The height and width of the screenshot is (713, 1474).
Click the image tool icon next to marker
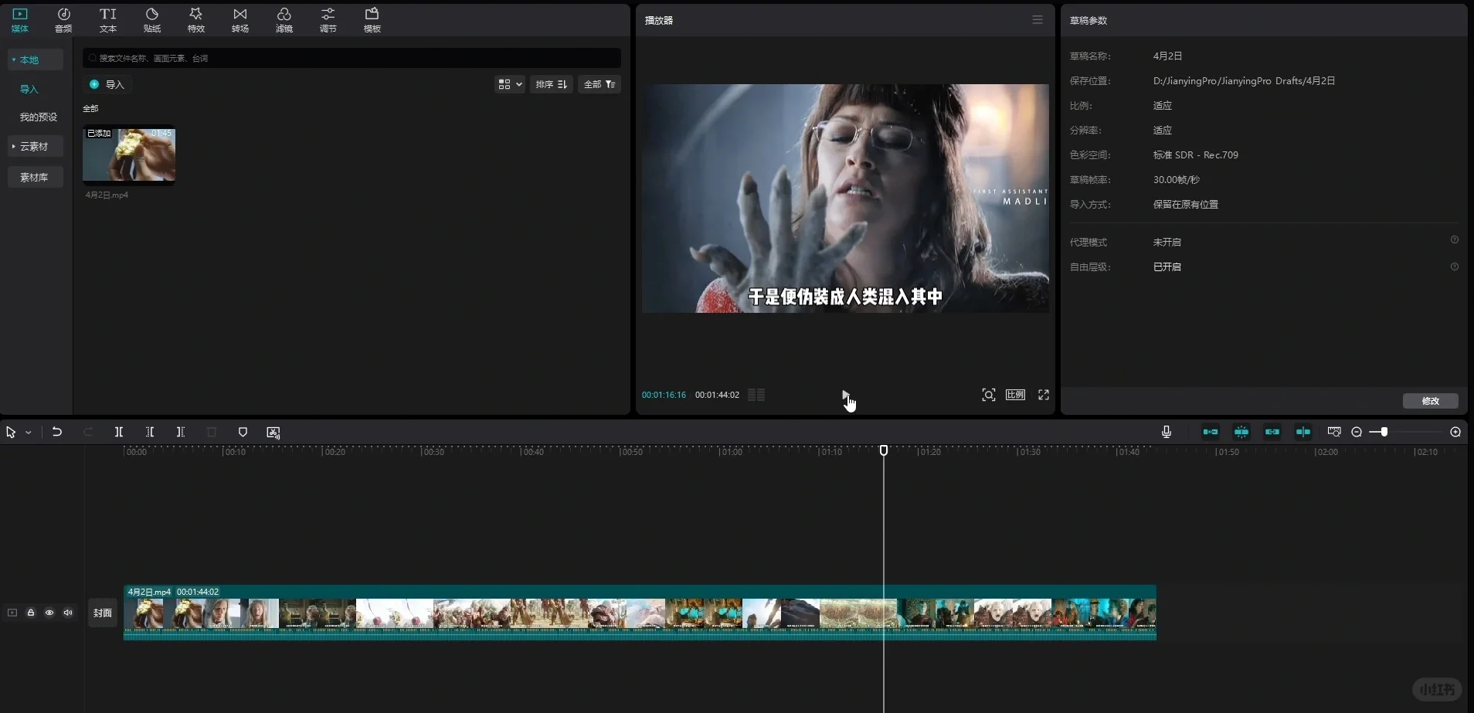[273, 433]
